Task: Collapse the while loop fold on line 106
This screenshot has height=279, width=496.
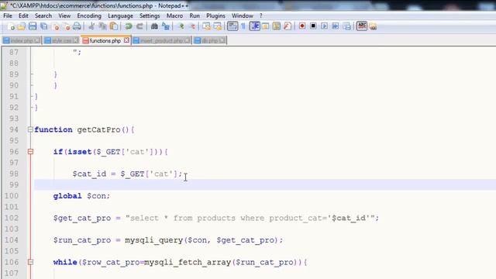Action: (30, 262)
